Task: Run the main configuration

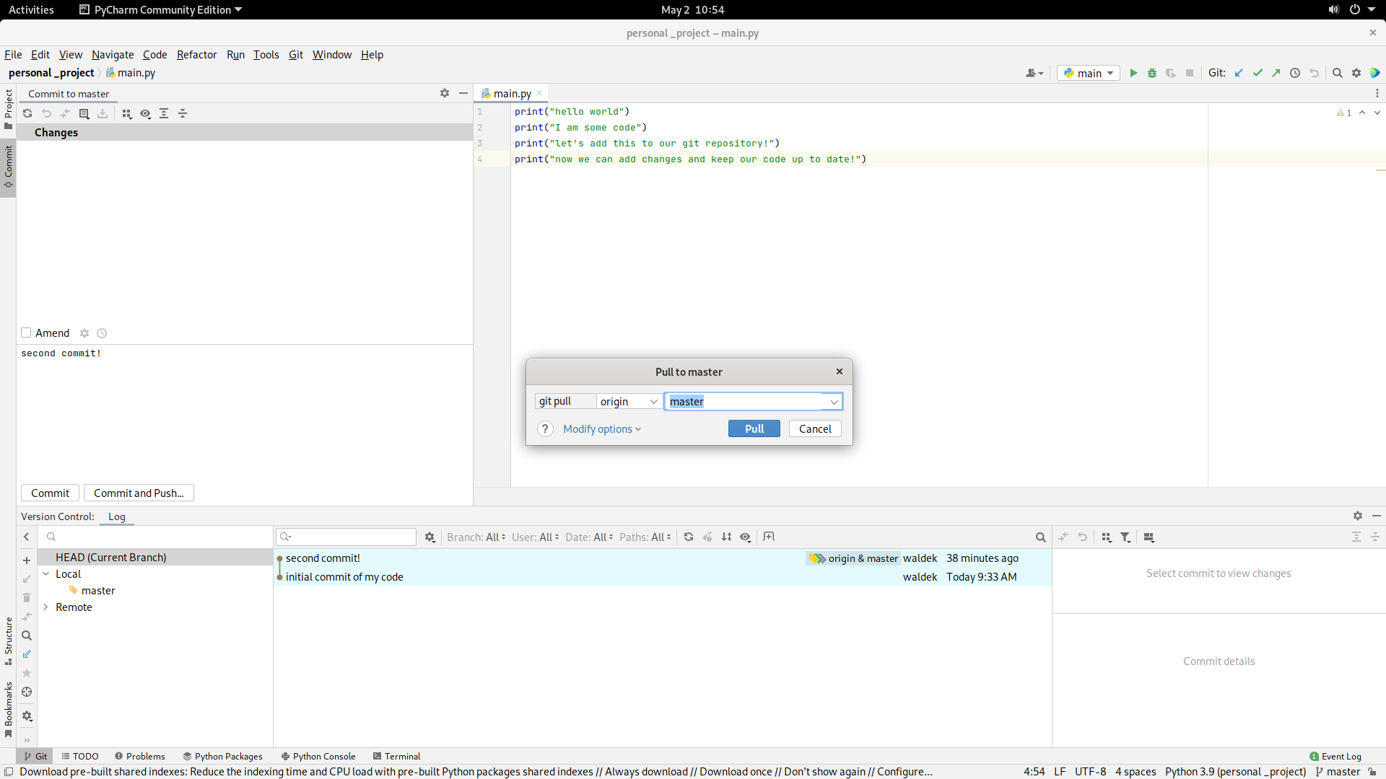Action: [1133, 73]
